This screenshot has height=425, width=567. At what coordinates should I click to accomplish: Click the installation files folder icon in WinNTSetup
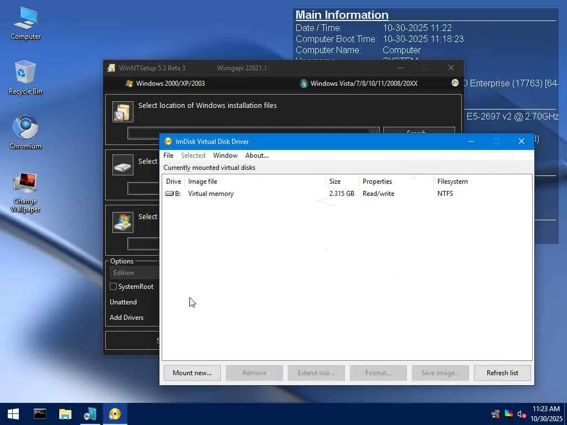point(123,112)
